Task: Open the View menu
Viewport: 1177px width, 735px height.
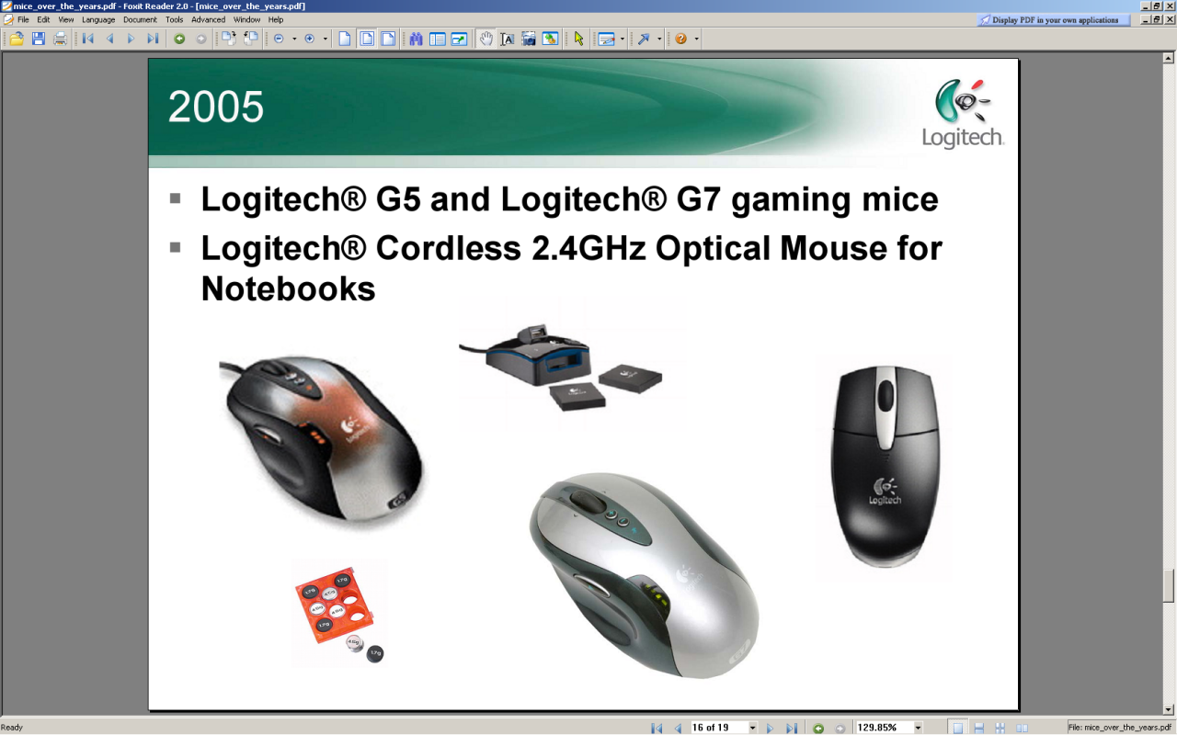Action: coord(66,19)
